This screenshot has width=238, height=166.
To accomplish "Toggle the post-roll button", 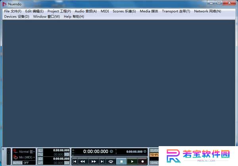I will coord(67,163).
